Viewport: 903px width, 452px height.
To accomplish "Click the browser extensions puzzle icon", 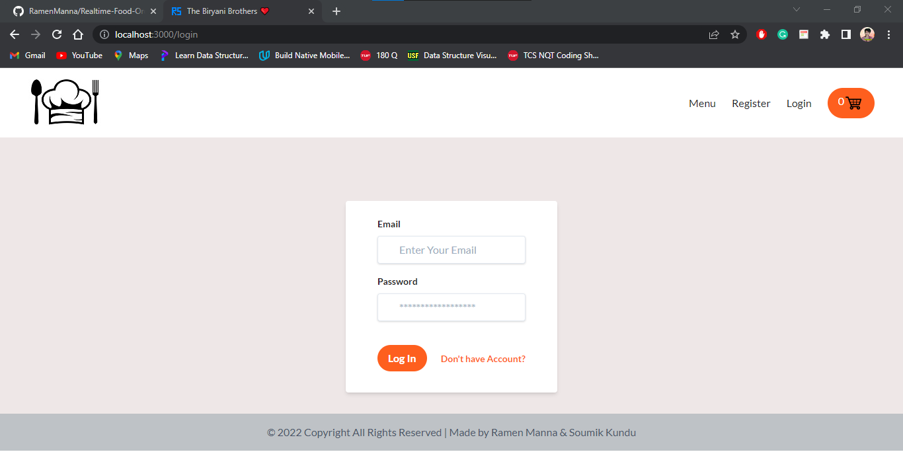I will tap(824, 34).
